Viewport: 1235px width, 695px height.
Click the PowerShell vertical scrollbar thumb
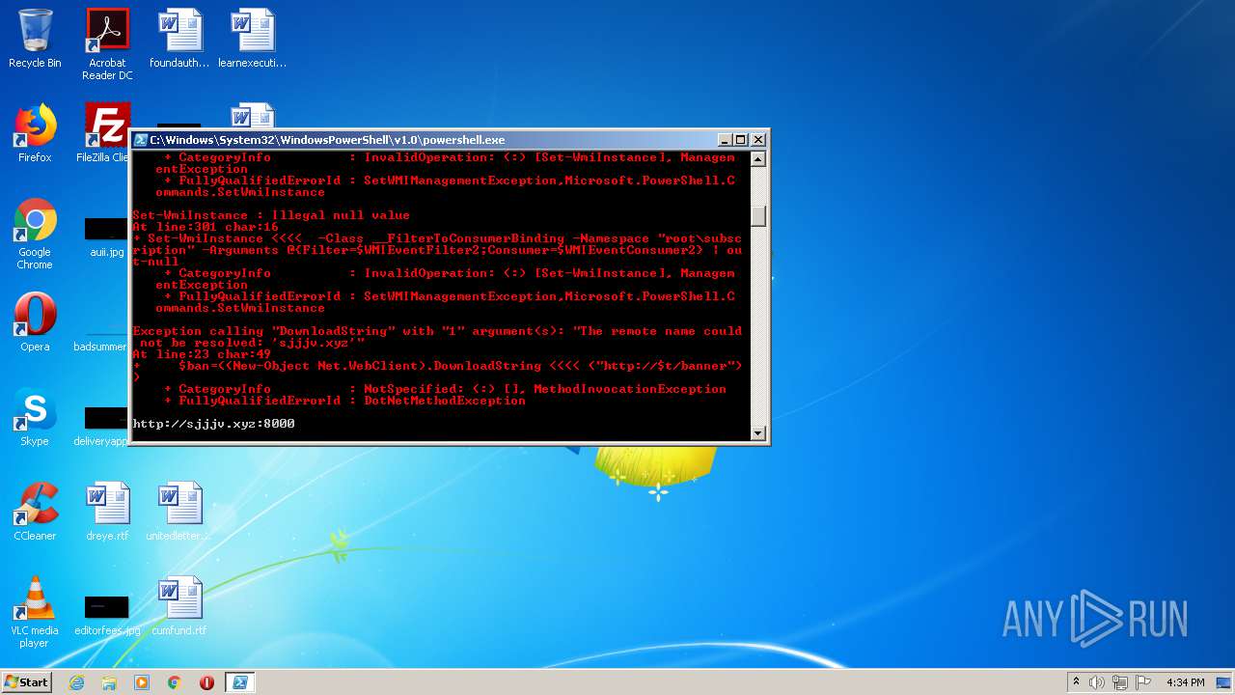758,216
